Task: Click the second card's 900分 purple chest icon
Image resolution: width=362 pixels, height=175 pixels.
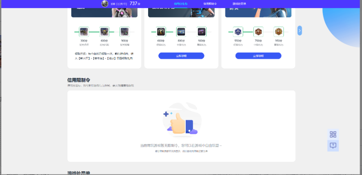Action: point(202,32)
